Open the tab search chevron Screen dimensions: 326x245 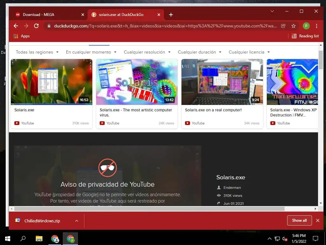coord(272,11)
